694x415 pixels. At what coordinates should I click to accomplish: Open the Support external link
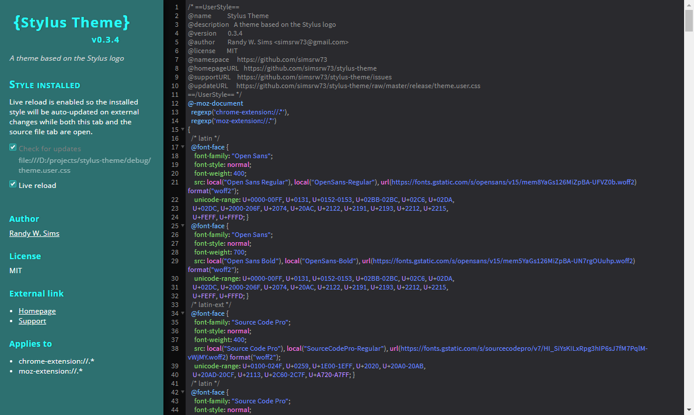(32, 321)
